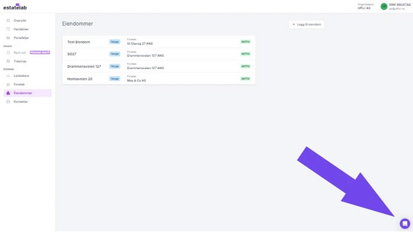
Task: Click Norge tag in Holmaveien 20 row
Action: point(115,79)
